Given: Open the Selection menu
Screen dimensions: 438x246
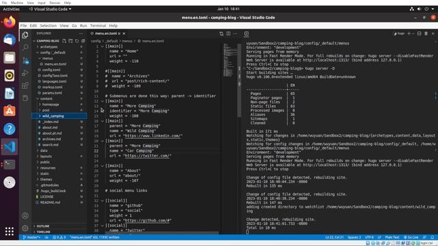Looking at the screenshot, I should click(48, 25).
